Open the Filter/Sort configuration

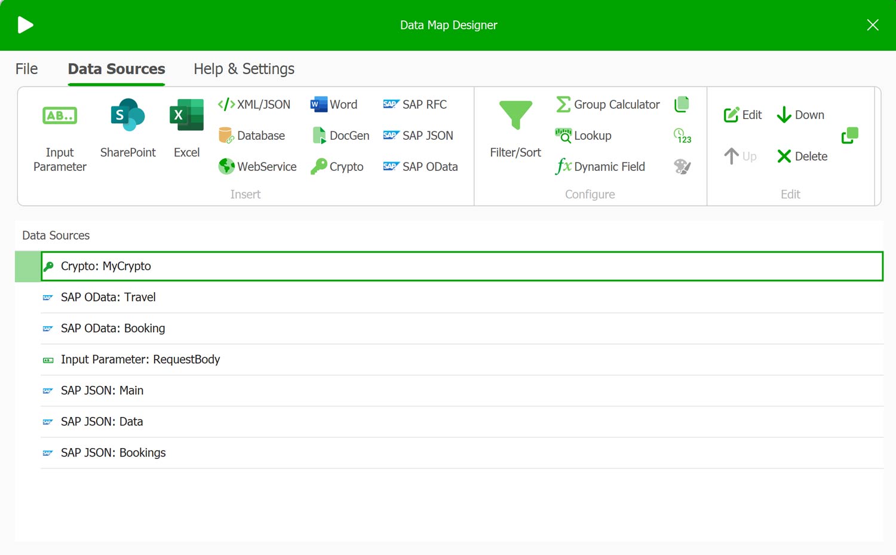(515, 116)
